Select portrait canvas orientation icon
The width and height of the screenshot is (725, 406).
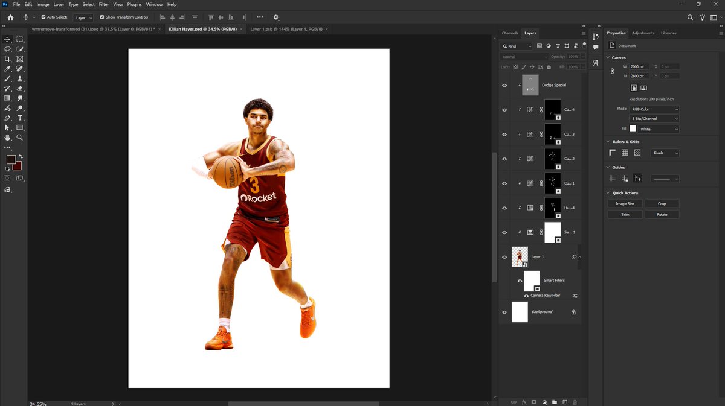point(634,87)
